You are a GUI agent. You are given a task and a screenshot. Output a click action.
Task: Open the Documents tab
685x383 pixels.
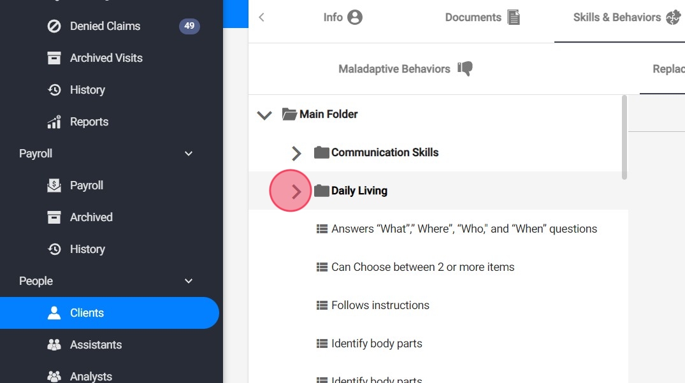[482, 17]
